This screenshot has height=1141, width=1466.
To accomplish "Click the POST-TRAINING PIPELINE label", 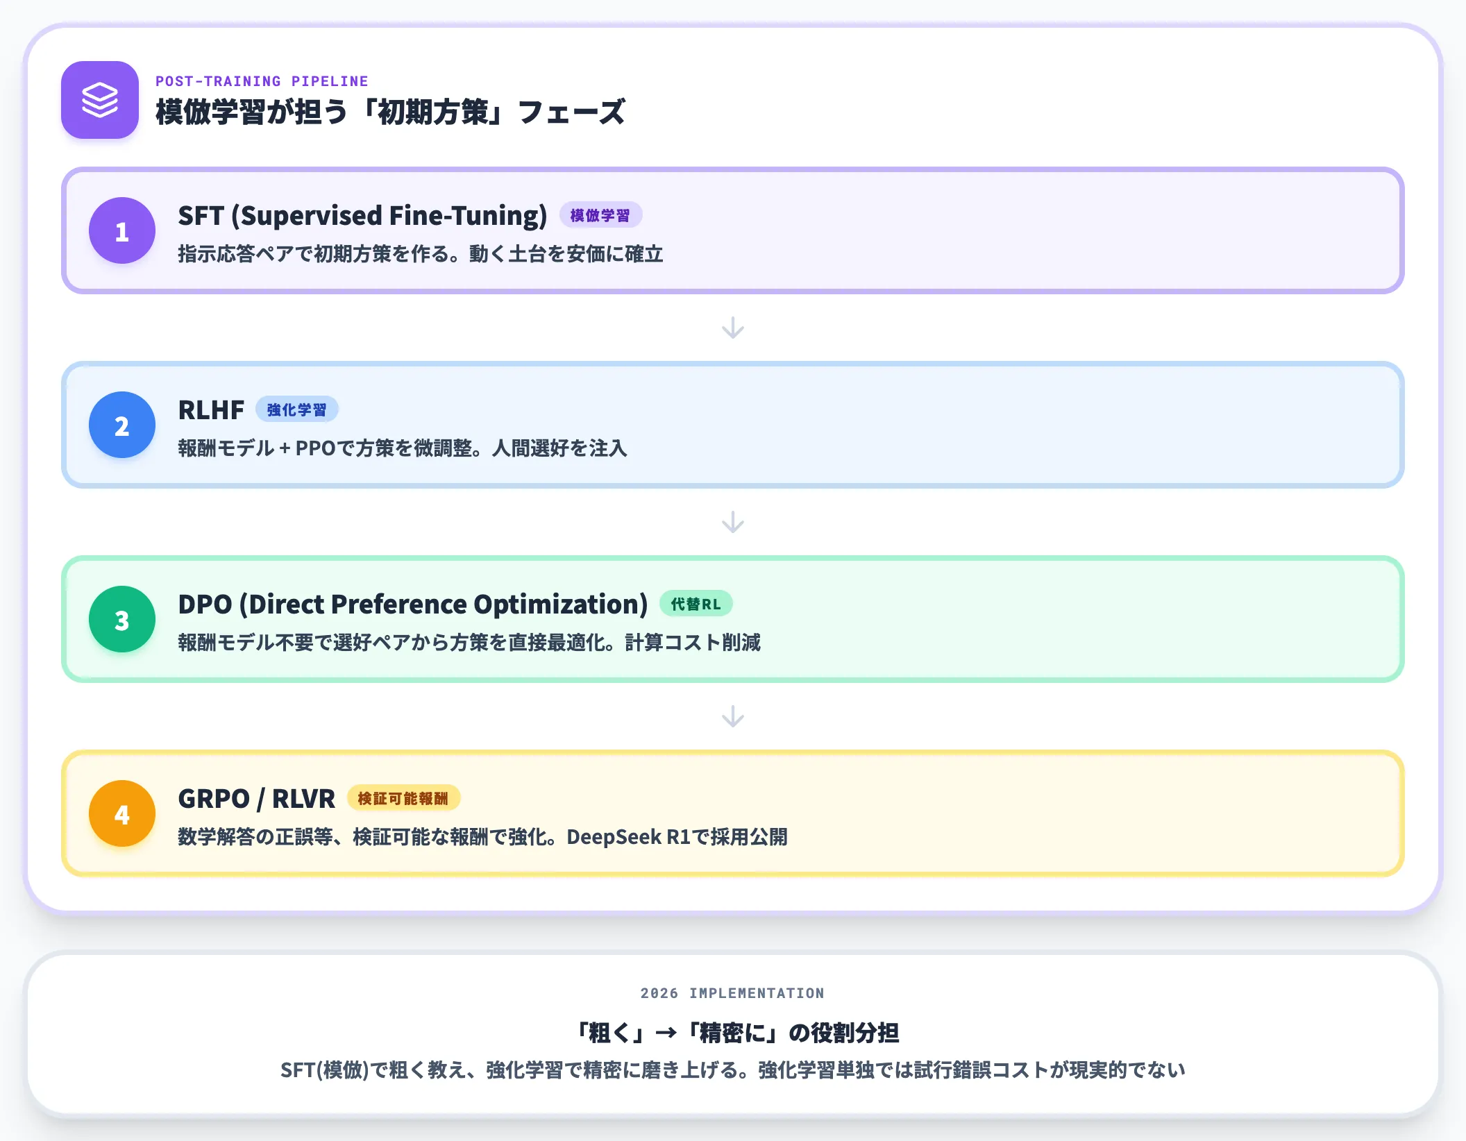I will 262,81.
